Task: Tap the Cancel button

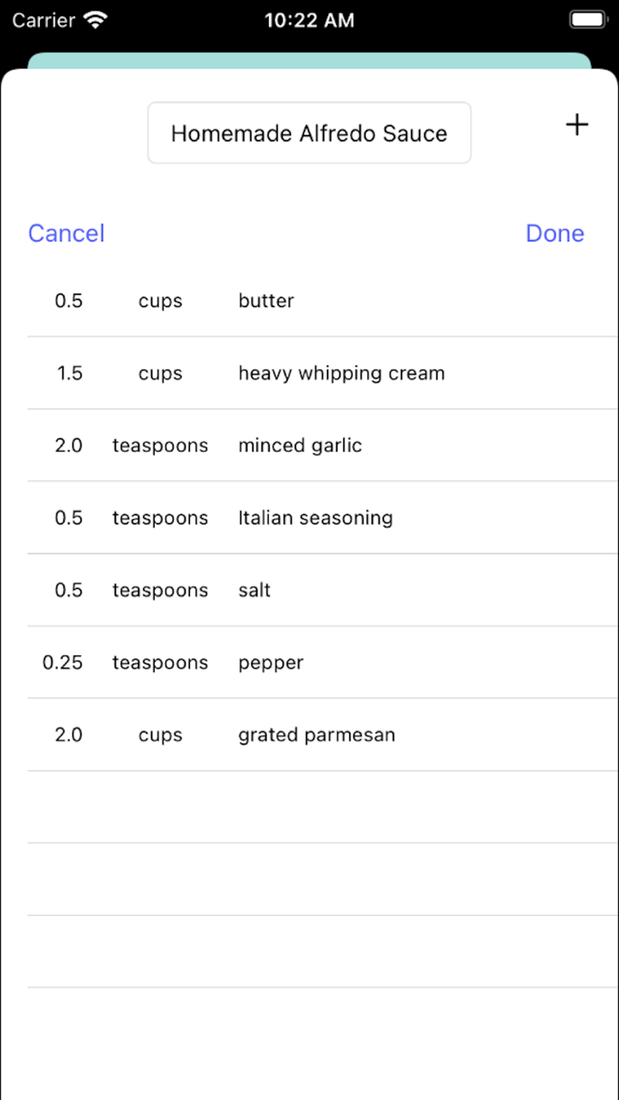Action: pos(66,233)
